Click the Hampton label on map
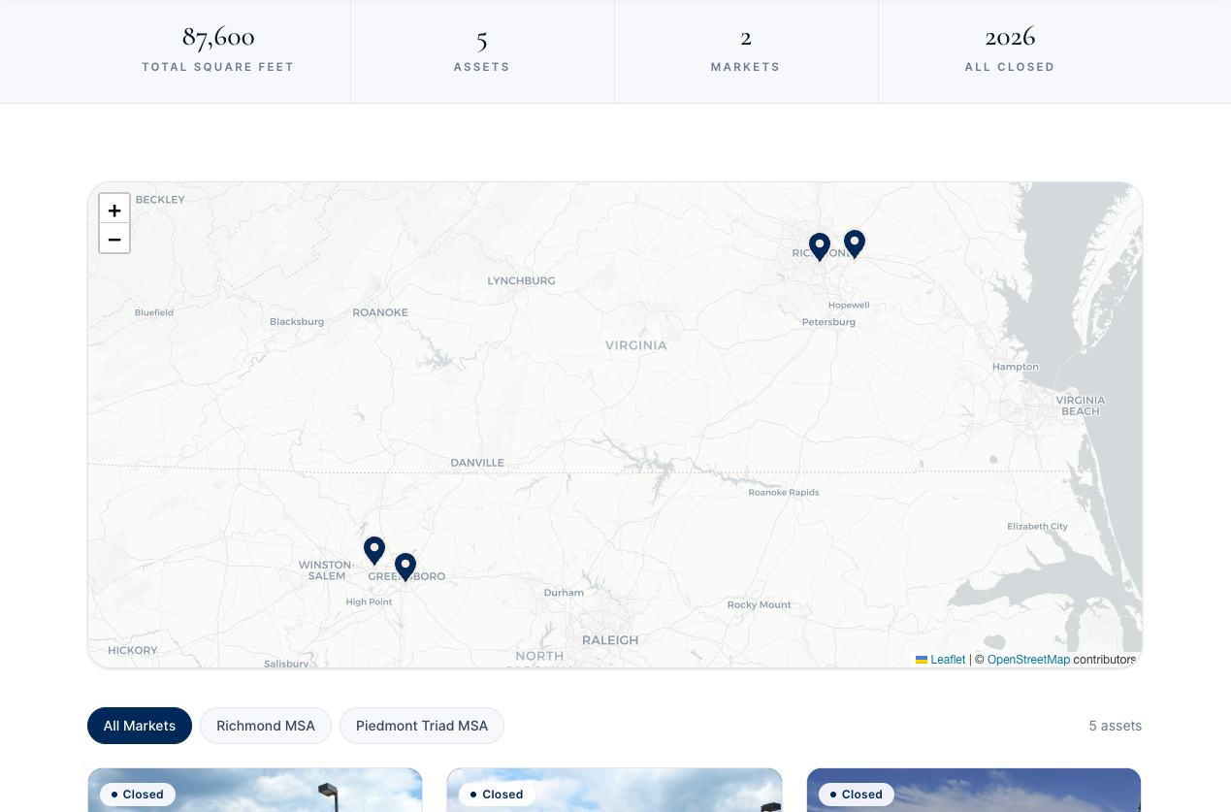Screen dimensions: 1231x812 [1016, 367]
